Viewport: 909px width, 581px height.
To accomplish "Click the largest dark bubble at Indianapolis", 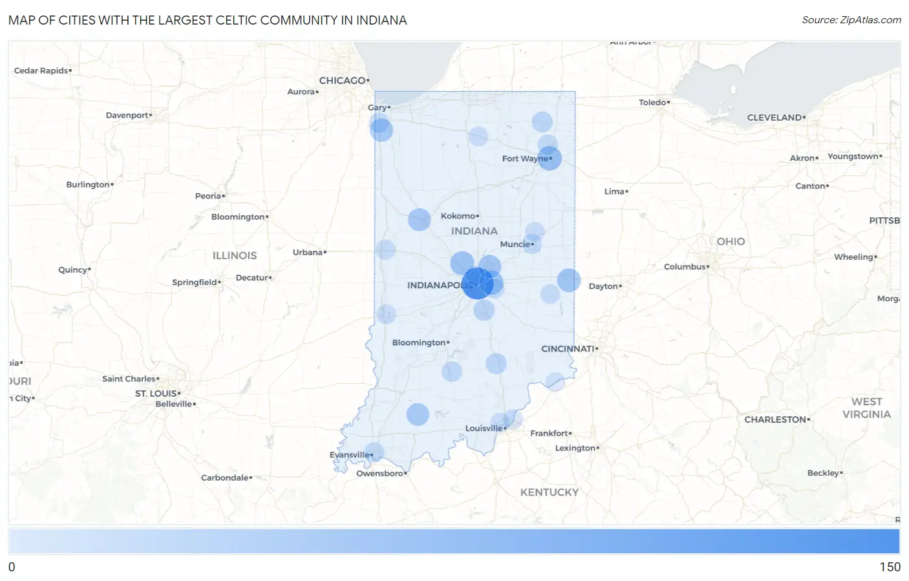I will point(478,283).
